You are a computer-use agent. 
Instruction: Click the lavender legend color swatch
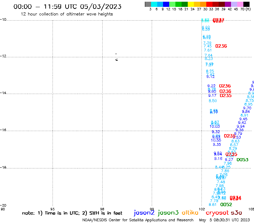click(x=234, y=4)
